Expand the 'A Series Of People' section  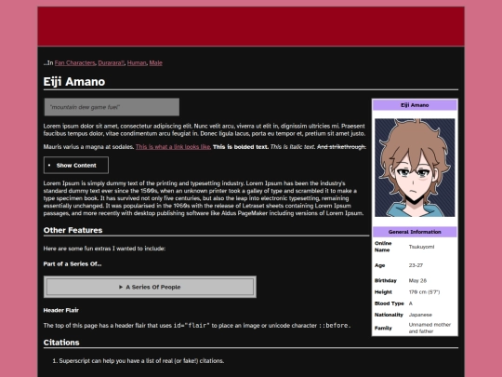(150, 287)
